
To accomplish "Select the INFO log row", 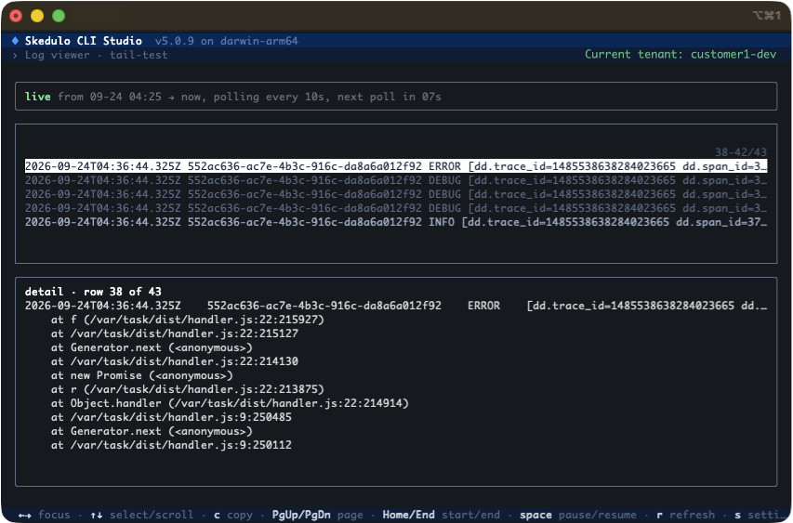I will [x=396, y=222].
